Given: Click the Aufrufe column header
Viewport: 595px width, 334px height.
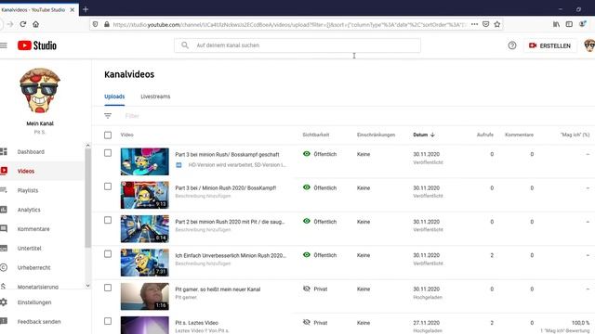Looking at the screenshot, I should coord(485,135).
